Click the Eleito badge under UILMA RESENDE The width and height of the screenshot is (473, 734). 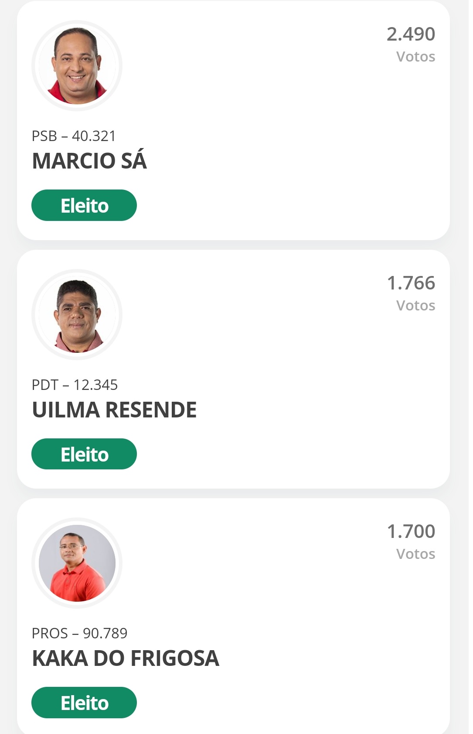(x=84, y=454)
